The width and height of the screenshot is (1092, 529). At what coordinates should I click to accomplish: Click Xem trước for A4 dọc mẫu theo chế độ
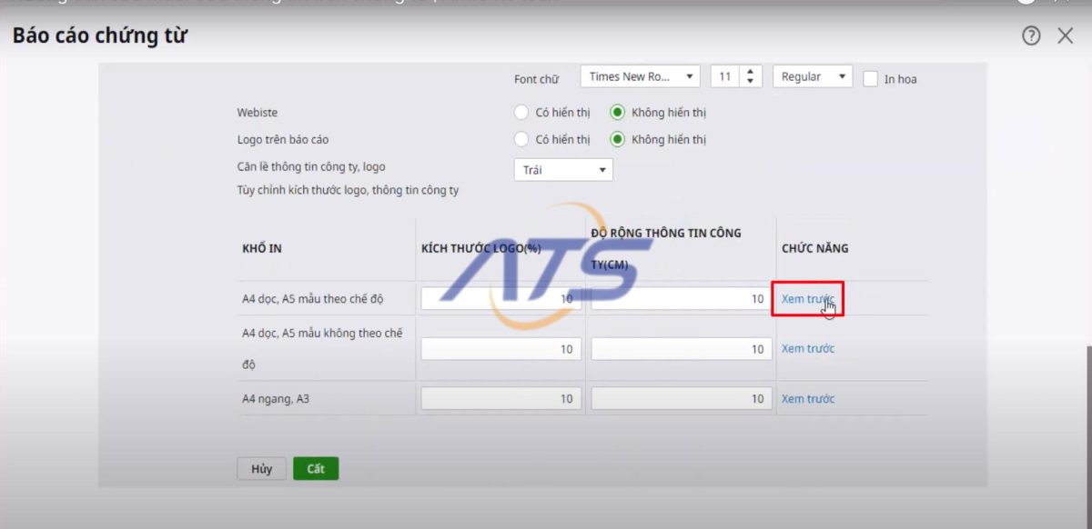pos(807,299)
